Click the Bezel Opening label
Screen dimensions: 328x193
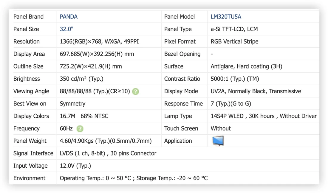click(x=182, y=54)
